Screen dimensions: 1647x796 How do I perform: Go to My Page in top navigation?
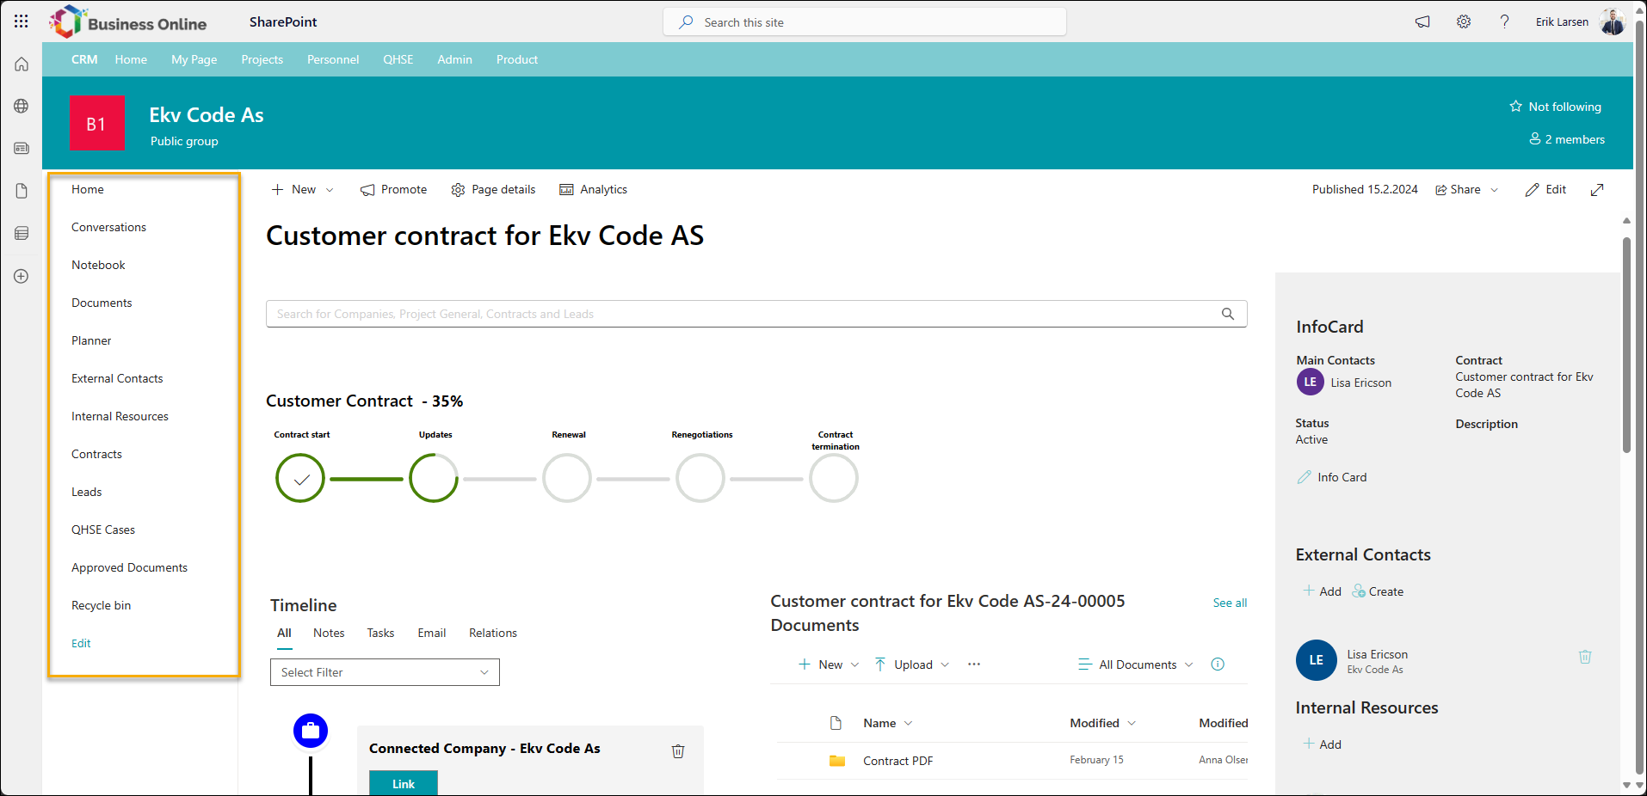194,59
